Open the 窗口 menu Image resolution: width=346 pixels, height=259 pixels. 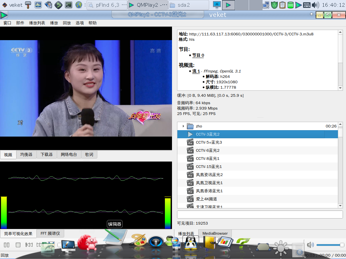coord(7,23)
